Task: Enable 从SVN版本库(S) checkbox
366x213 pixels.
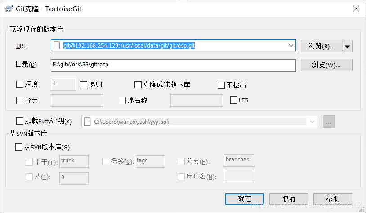Action: coord(19,147)
